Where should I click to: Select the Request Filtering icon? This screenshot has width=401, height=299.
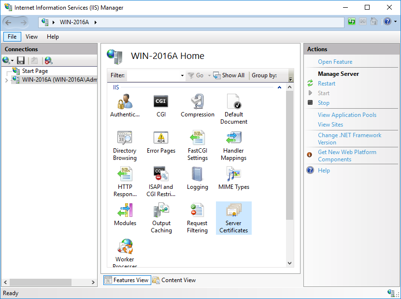pos(197,217)
